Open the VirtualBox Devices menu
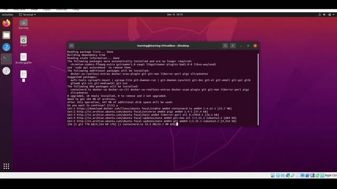337x189 pixels. pyautogui.click(x=62, y=9)
